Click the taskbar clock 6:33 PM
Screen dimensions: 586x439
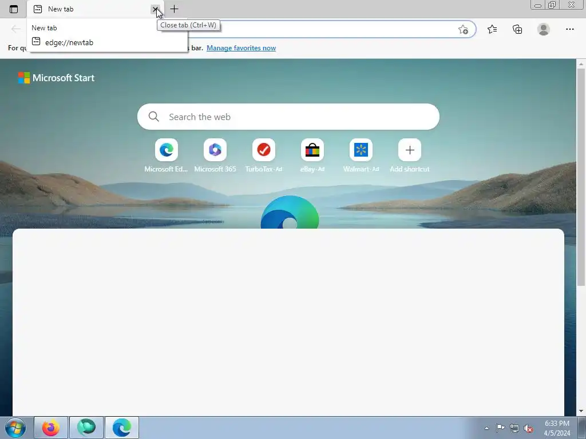click(557, 424)
